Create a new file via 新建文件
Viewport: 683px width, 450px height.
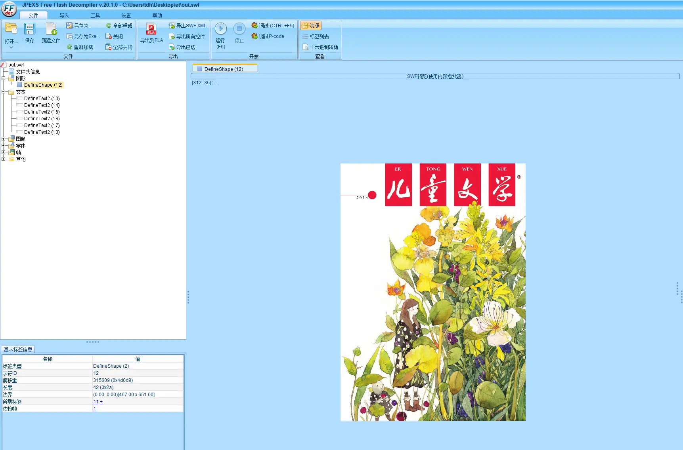coord(51,32)
